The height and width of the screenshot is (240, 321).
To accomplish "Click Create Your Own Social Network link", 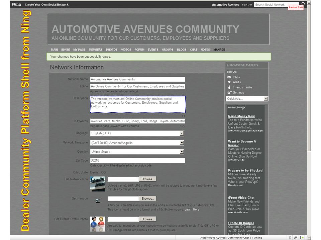I will 47,4.
